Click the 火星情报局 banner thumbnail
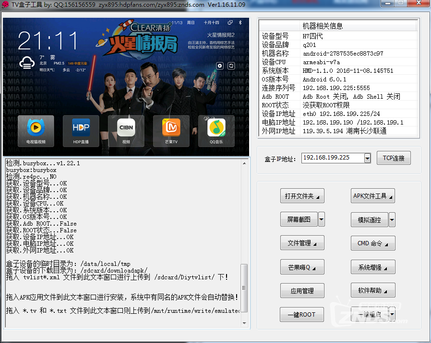Viewport: 431px width, 343px height. 137,38
